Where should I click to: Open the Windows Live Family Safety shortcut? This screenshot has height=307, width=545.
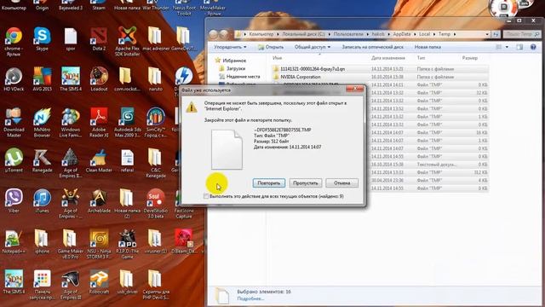click(x=71, y=123)
